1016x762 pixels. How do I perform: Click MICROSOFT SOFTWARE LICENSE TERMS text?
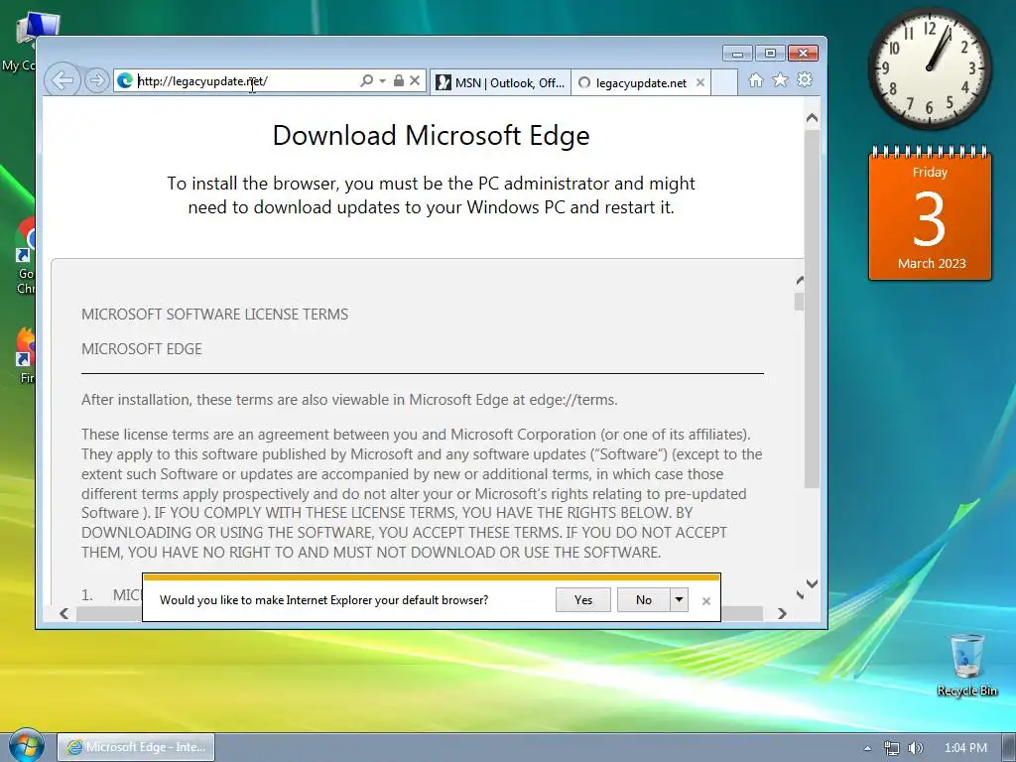click(x=214, y=315)
